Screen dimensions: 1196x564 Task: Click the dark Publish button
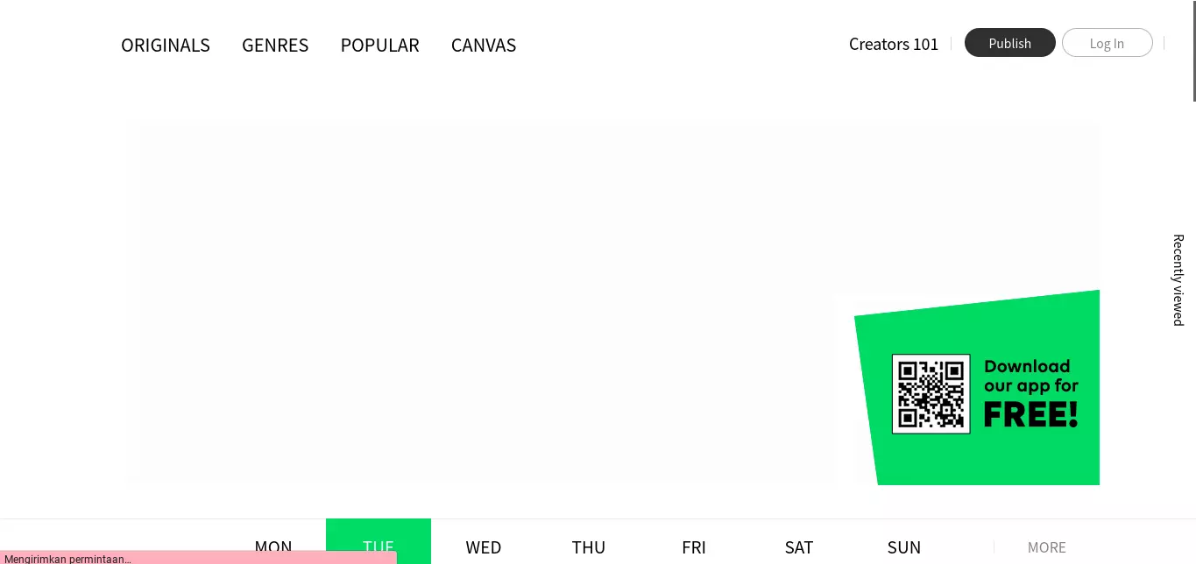click(x=1010, y=43)
